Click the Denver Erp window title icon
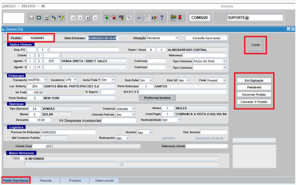 (3, 30)
